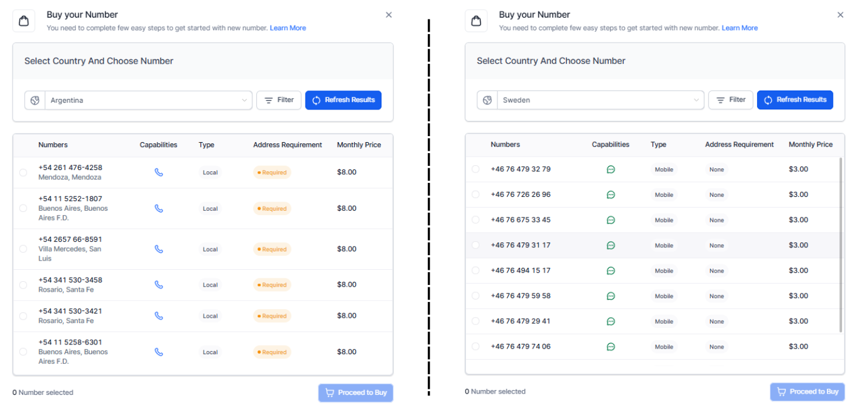Click the shopping bag icon above the Argentina panel
The height and width of the screenshot is (407, 867).
point(24,21)
